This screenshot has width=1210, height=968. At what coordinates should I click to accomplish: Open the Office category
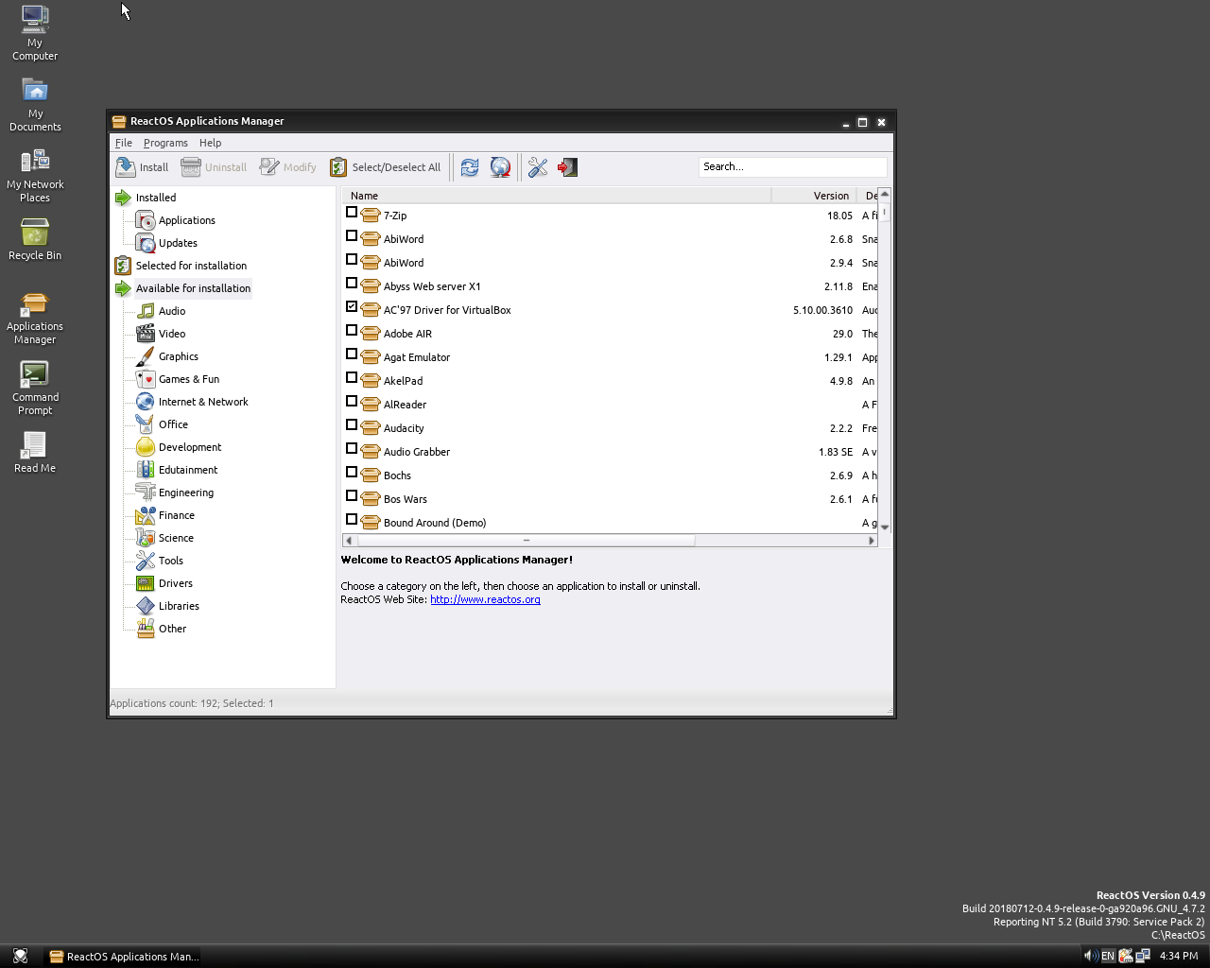coord(172,424)
